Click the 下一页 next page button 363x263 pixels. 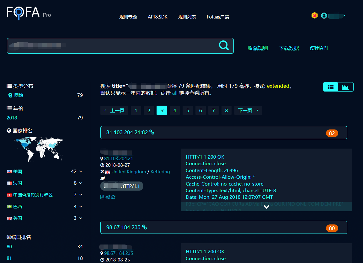click(x=248, y=110)
